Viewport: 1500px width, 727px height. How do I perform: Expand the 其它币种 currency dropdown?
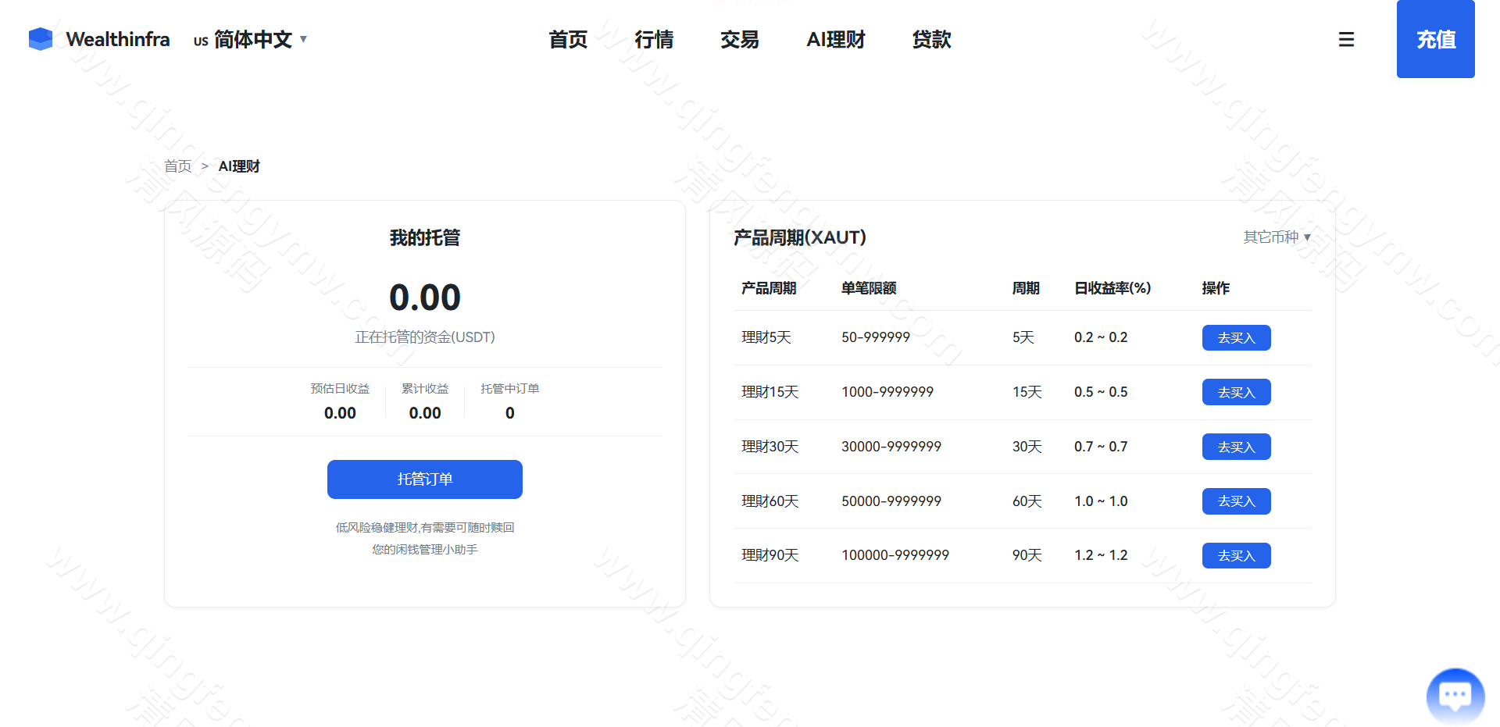click(x=1277, y=237)
